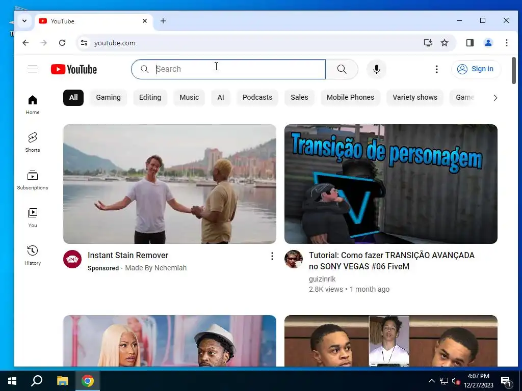
Task: Open Windows Start menu
Action: coord(12,381)
